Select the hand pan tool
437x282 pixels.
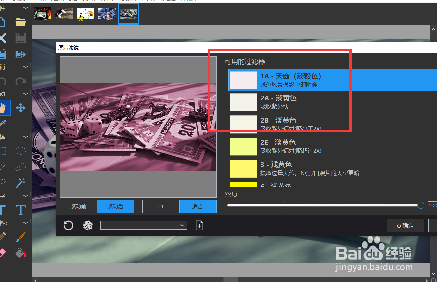3,108
